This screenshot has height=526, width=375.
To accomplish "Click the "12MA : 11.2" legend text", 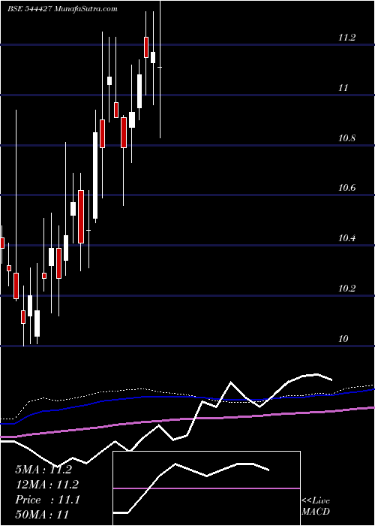I will [46, 485].
